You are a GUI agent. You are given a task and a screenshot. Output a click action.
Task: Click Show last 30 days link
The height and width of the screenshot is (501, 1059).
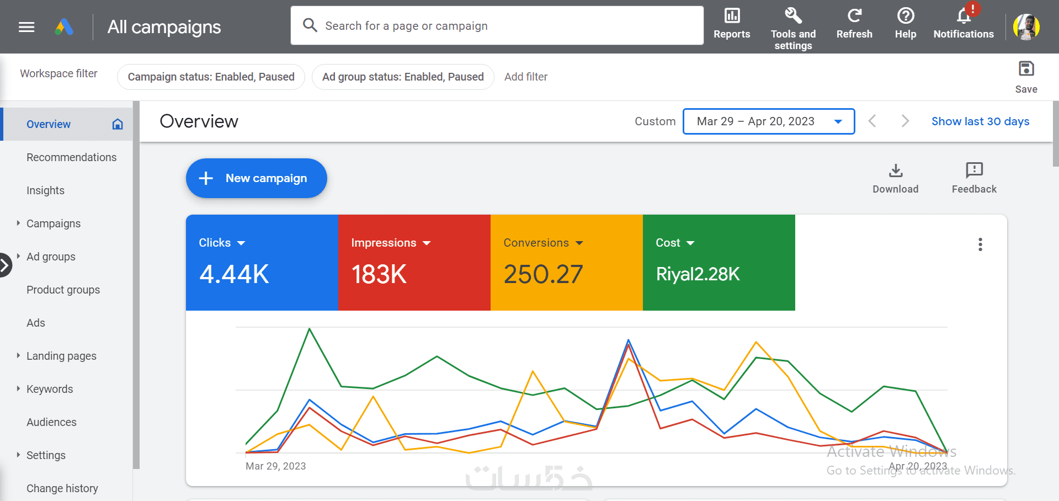(x=980, y=121)
